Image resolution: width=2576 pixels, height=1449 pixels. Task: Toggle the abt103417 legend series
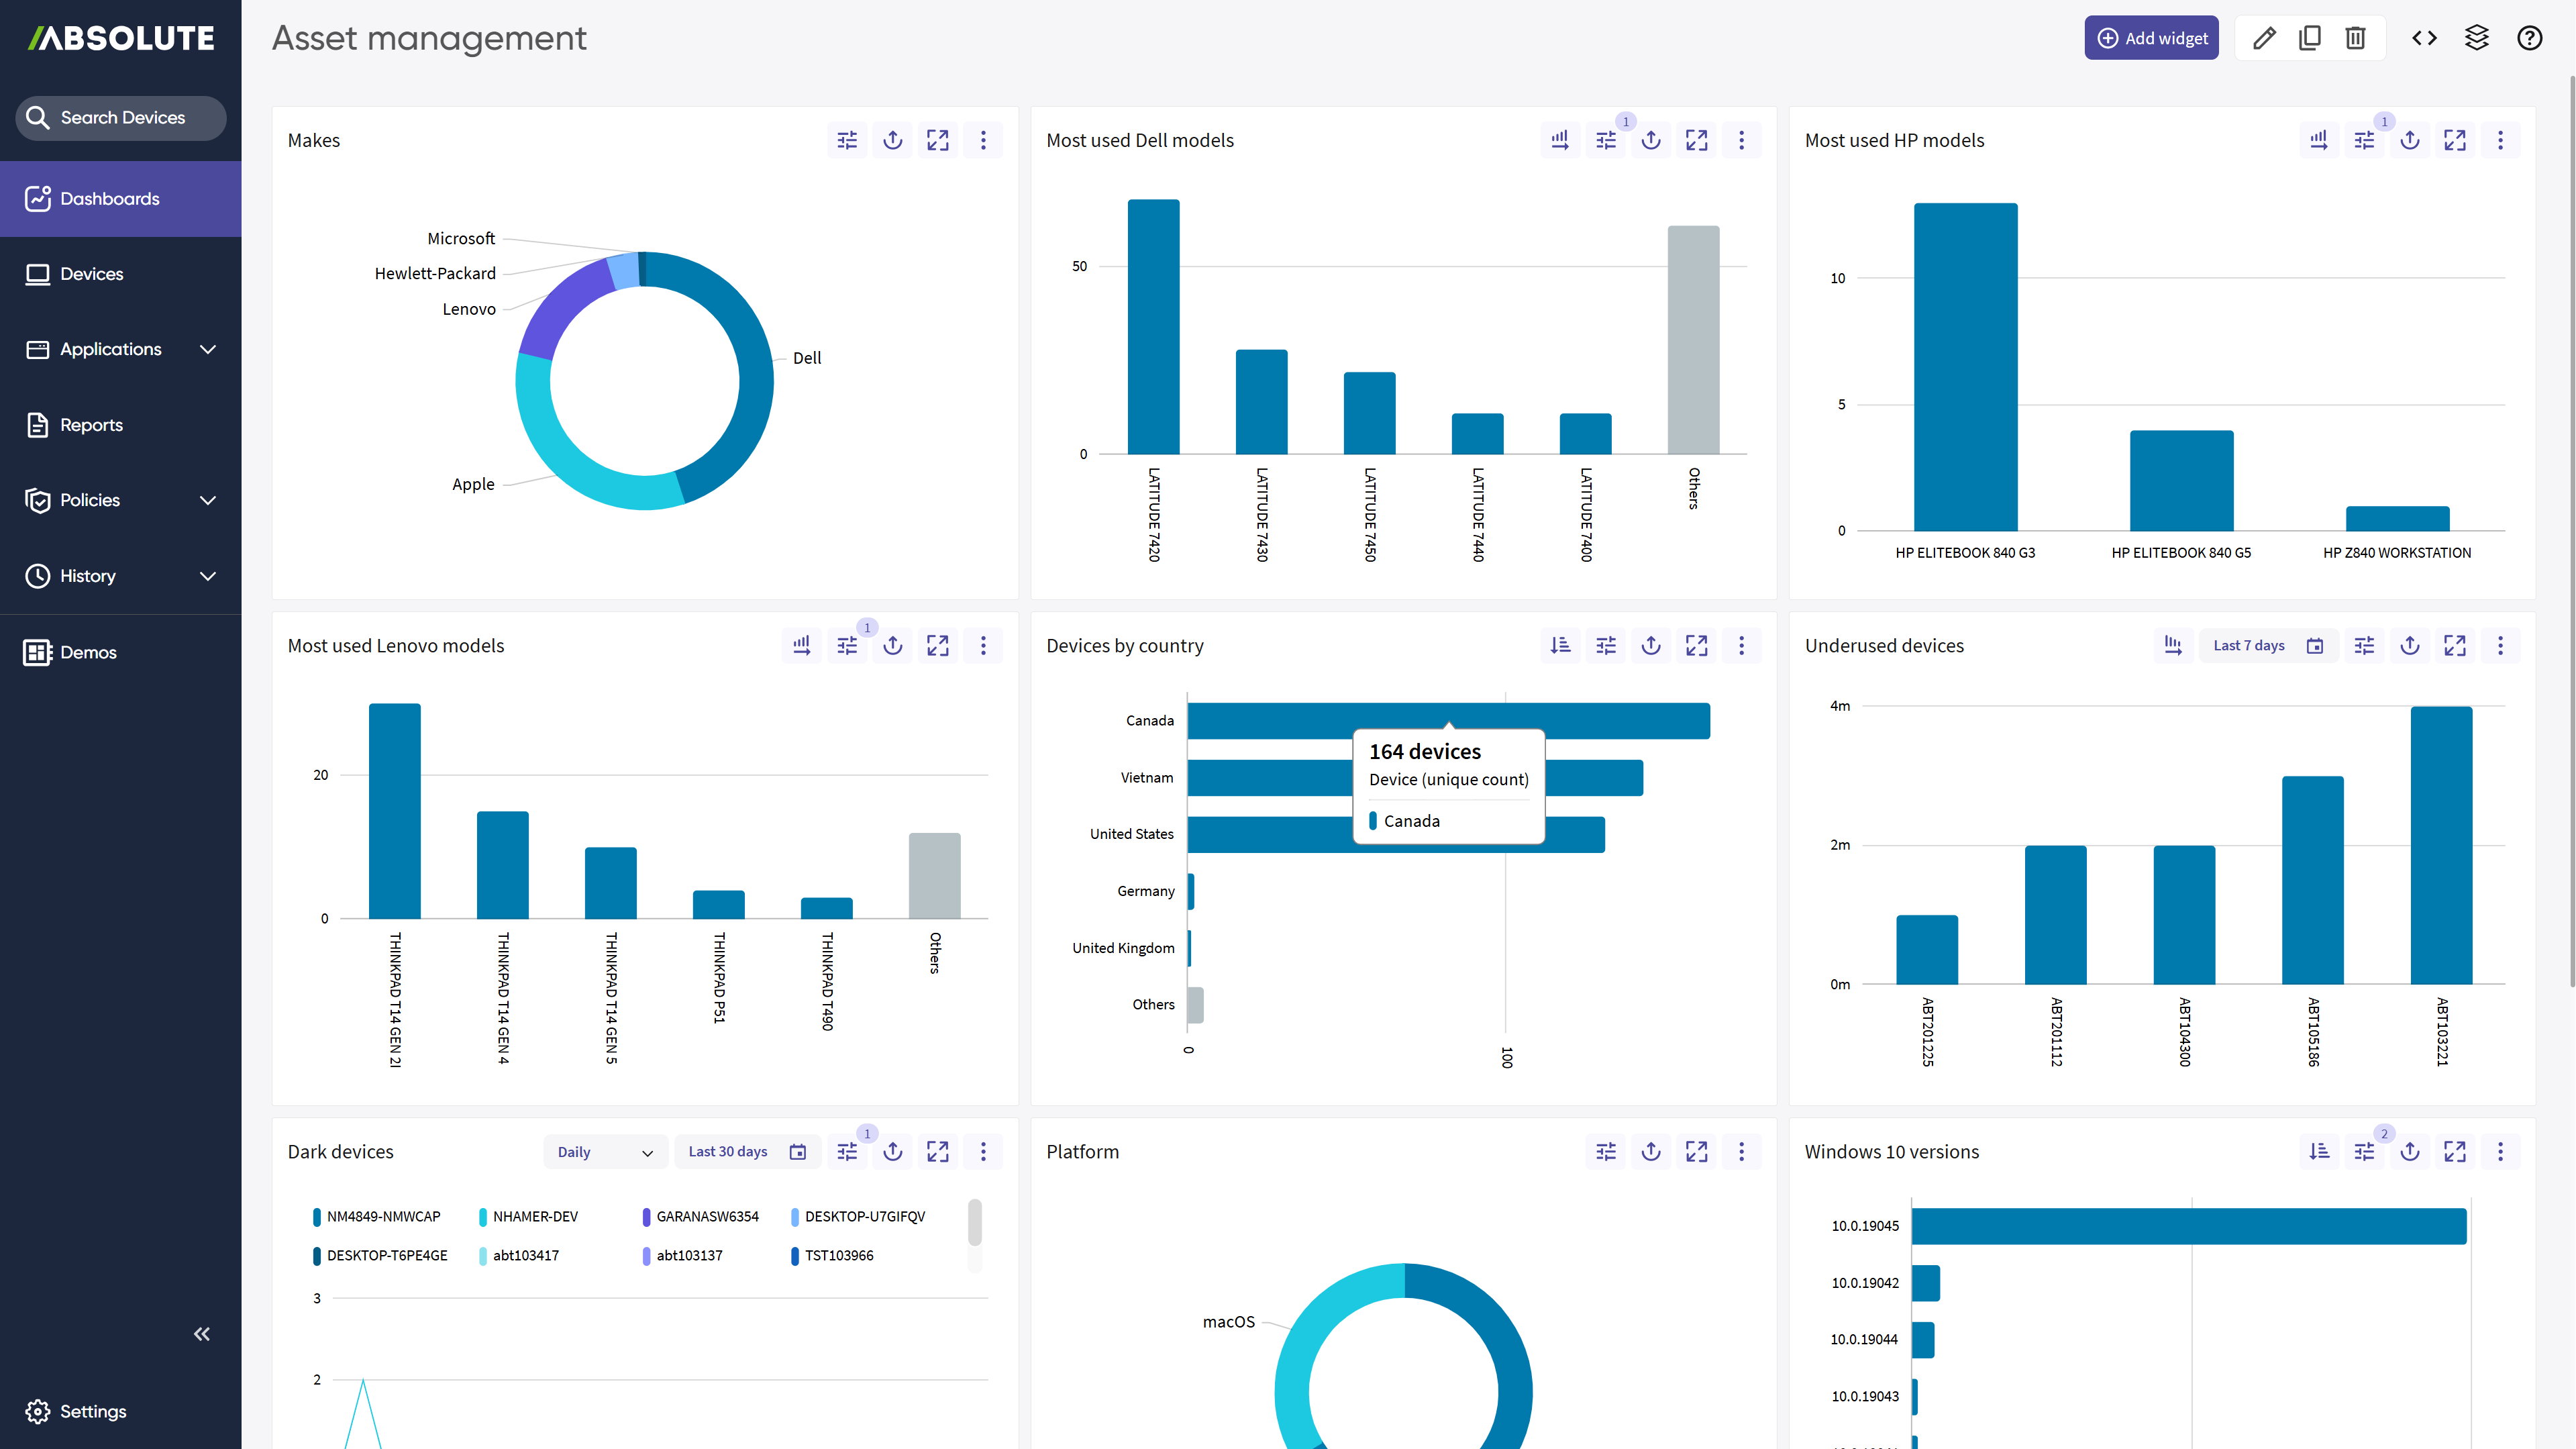[519, 1256]
